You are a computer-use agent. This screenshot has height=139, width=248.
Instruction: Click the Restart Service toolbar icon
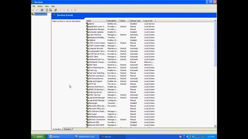pyautogui.click(x=76, y=10)
